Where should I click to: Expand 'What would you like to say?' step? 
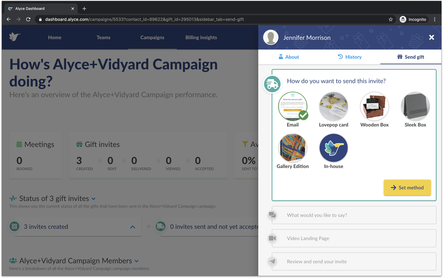[354, 215]
